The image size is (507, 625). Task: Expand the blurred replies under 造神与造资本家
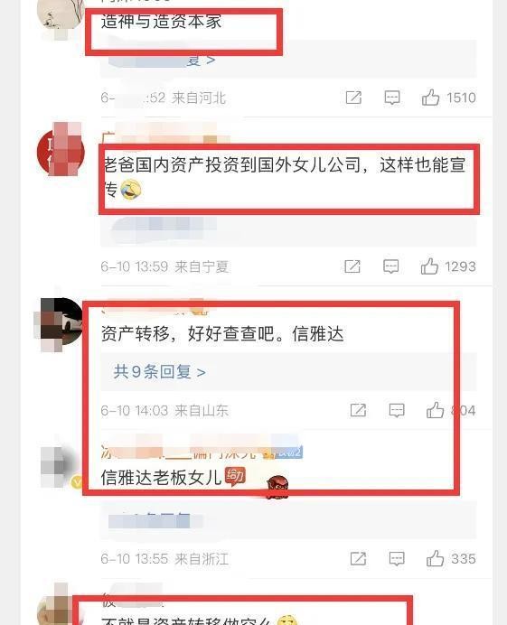(162, 61)
